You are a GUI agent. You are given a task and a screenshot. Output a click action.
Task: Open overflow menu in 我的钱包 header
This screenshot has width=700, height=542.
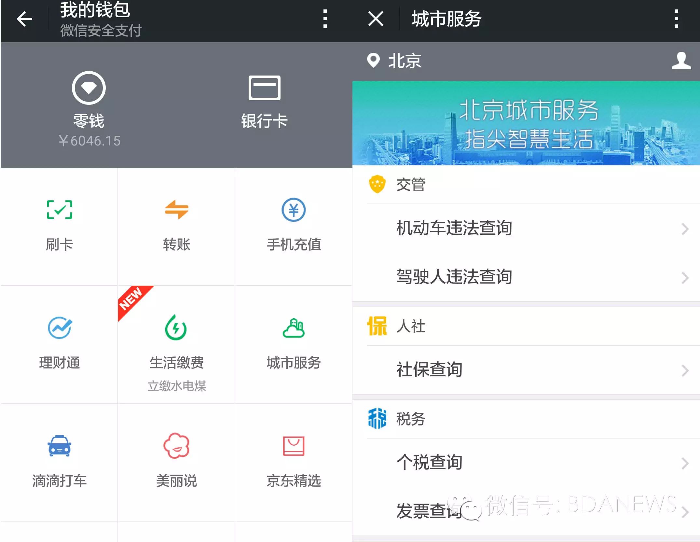tap(324, 19)
